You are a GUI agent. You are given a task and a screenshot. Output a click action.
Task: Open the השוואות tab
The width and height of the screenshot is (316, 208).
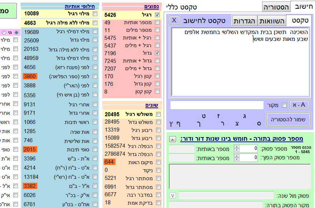pyautogui.click(x=272, y=20)
